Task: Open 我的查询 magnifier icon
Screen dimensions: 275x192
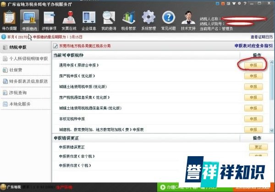Action: (109, 20)
